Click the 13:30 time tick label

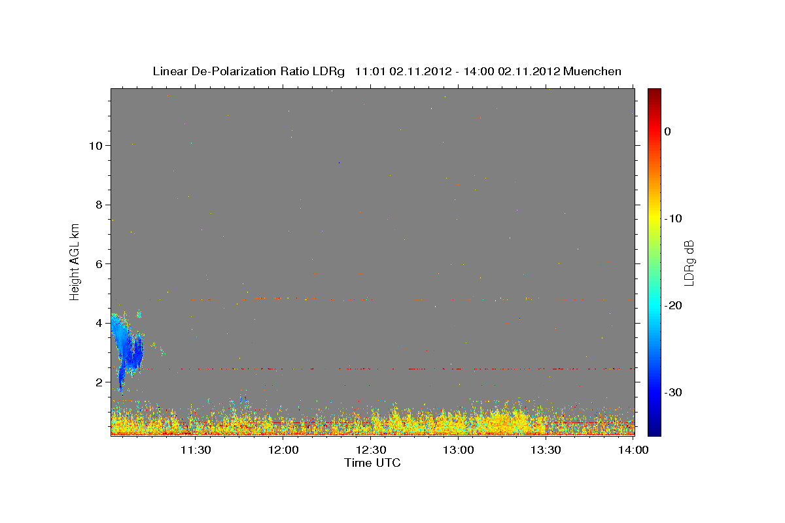547,450
